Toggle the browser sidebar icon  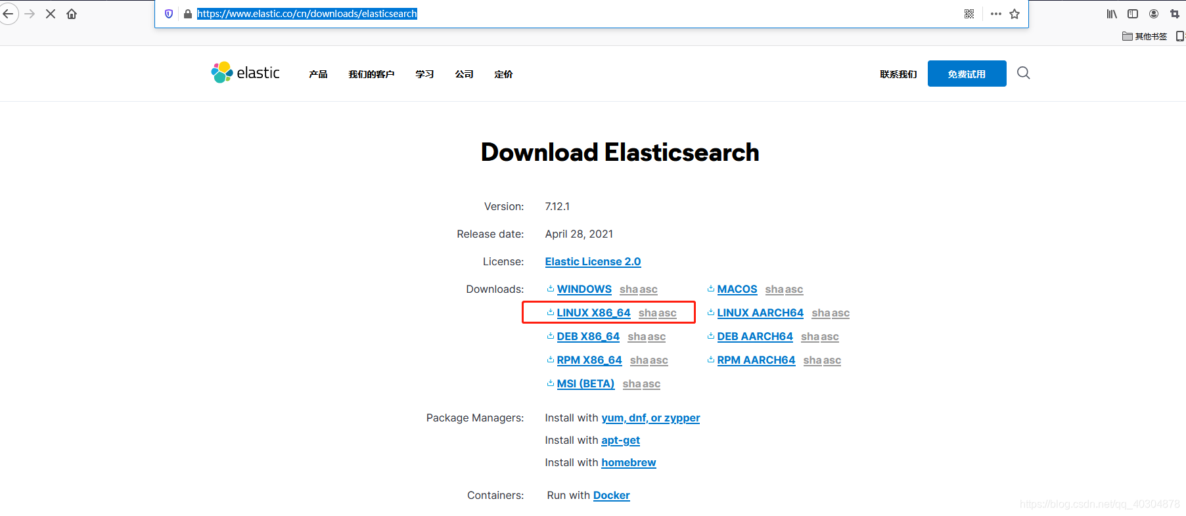click(x=1133, y=14)
